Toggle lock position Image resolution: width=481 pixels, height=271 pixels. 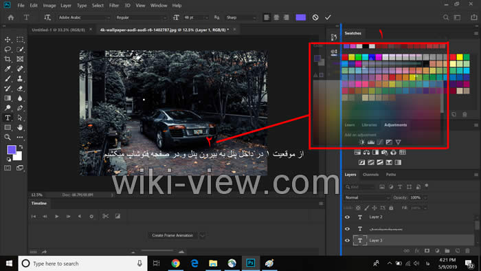(374, 208)
